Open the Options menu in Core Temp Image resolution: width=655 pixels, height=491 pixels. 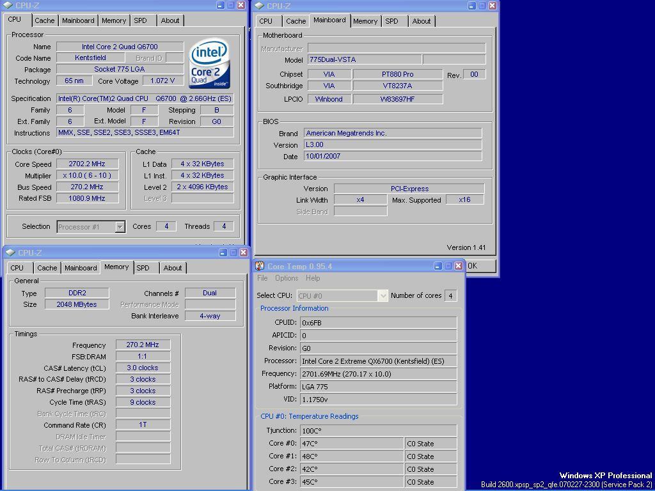point(287,278)
